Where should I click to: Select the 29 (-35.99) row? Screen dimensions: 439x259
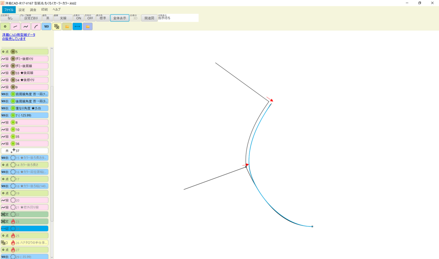25,256
